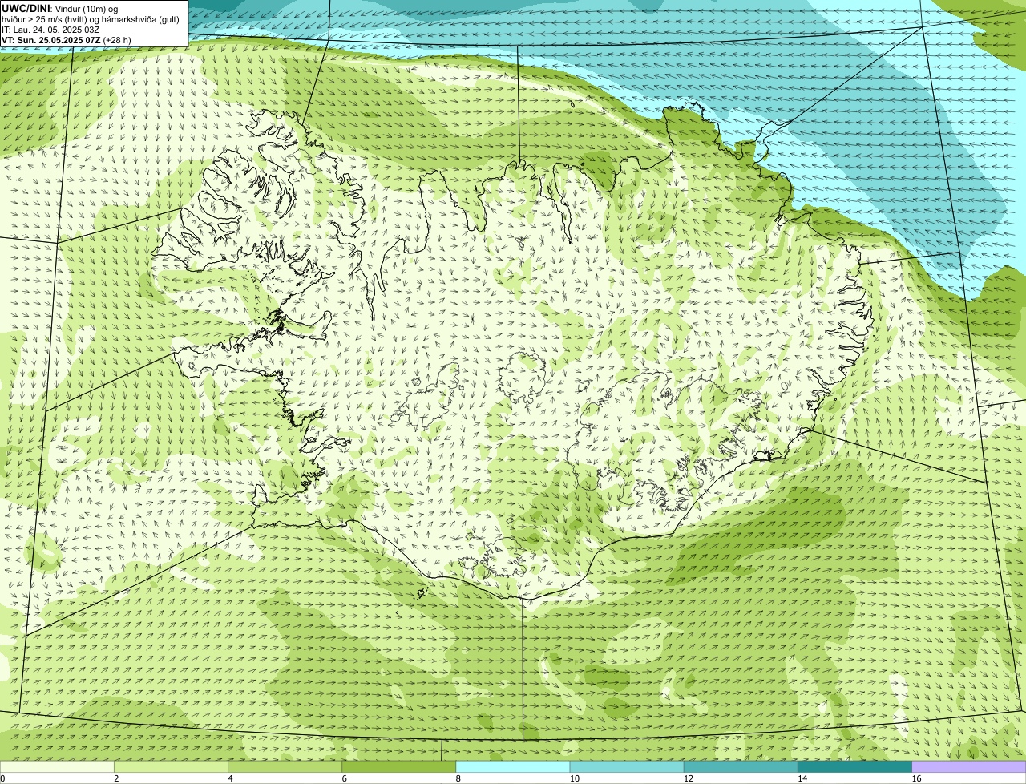Click the "12" label on the legend scale

click(689, 778)
